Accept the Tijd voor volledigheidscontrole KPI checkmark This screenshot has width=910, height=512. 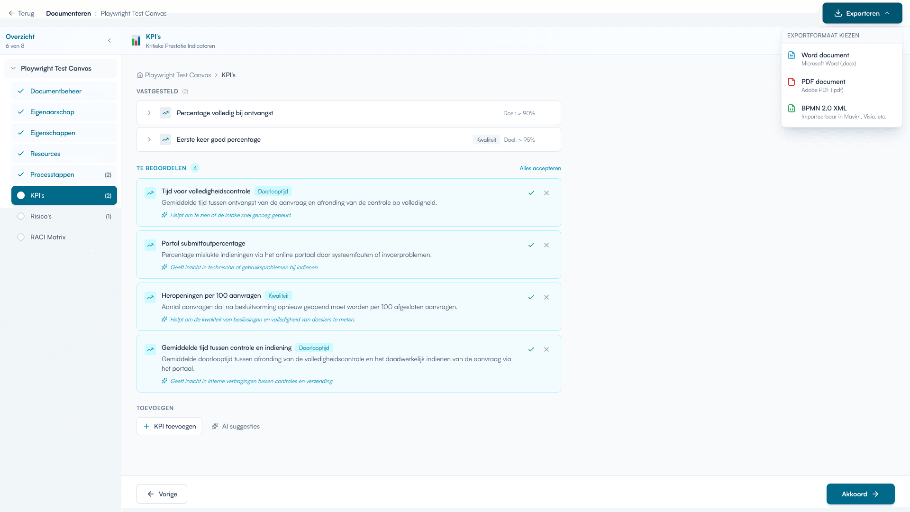531,193
